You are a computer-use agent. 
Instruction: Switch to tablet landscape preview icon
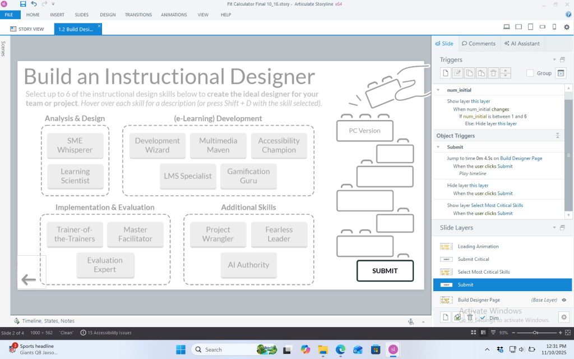coord(519,27)
